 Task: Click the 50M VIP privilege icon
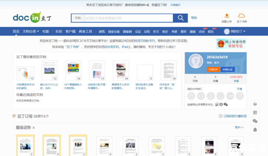pos(230,96)
